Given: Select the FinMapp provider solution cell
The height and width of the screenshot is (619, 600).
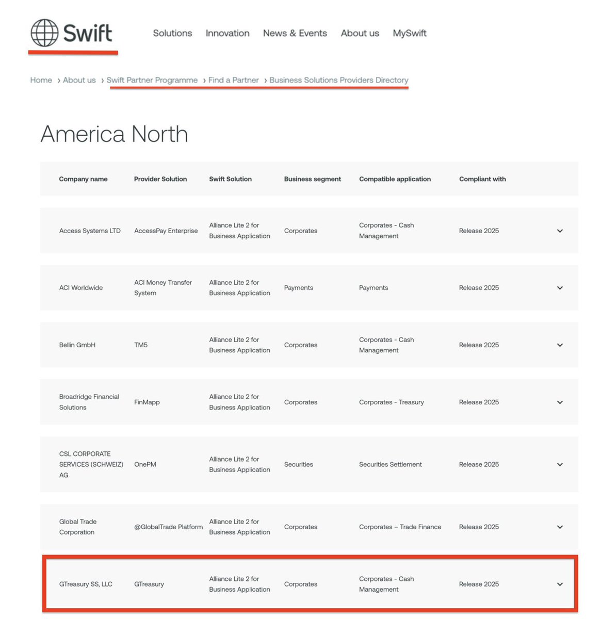Looking at the screenshot, I should point(147,402).
